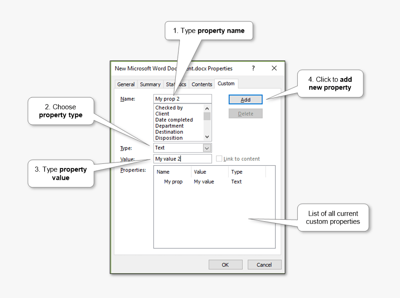Open the Summary tab

pos(150,84)
